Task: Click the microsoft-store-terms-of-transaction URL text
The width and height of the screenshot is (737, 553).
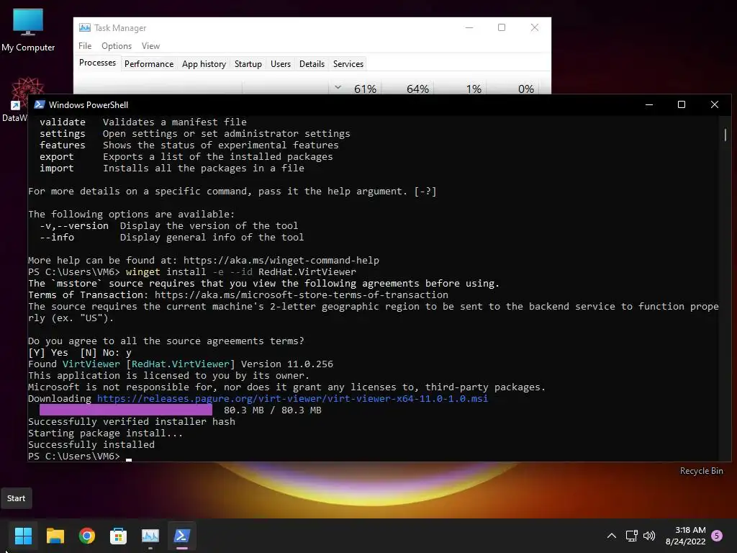Action: click(302, 295)
